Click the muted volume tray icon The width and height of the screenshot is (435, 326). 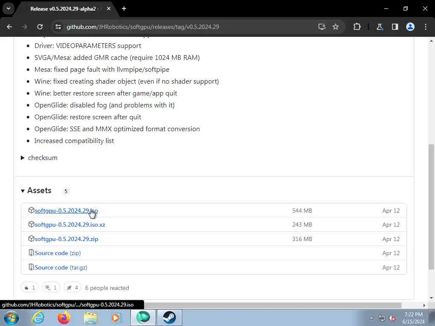392,318
